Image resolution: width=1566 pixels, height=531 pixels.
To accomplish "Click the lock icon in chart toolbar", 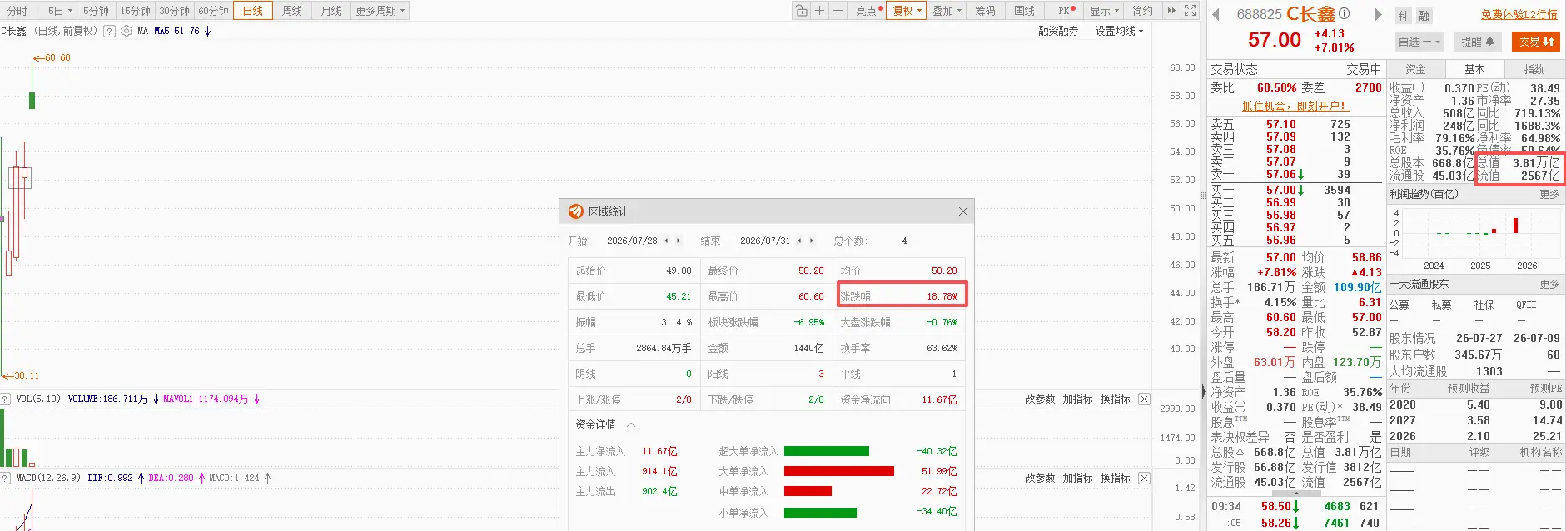I will point(801,11).
